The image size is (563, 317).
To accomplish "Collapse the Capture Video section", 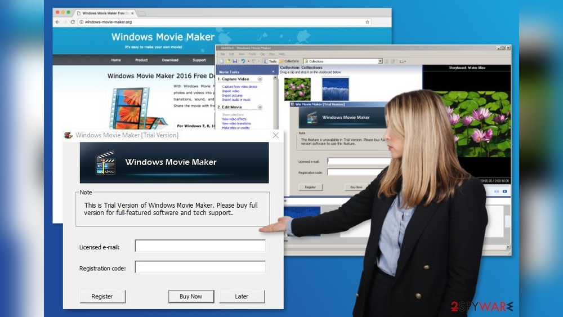I will pos(260,79).
